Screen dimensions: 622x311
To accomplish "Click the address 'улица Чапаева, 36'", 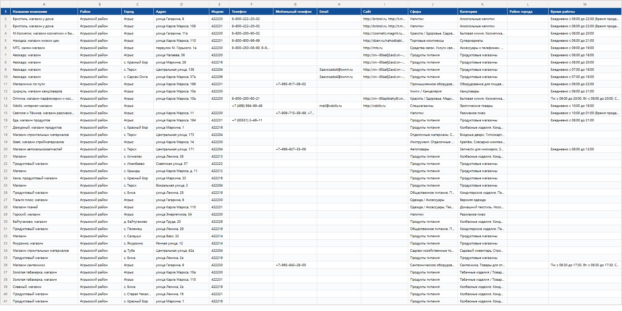I will pos(181,55).
